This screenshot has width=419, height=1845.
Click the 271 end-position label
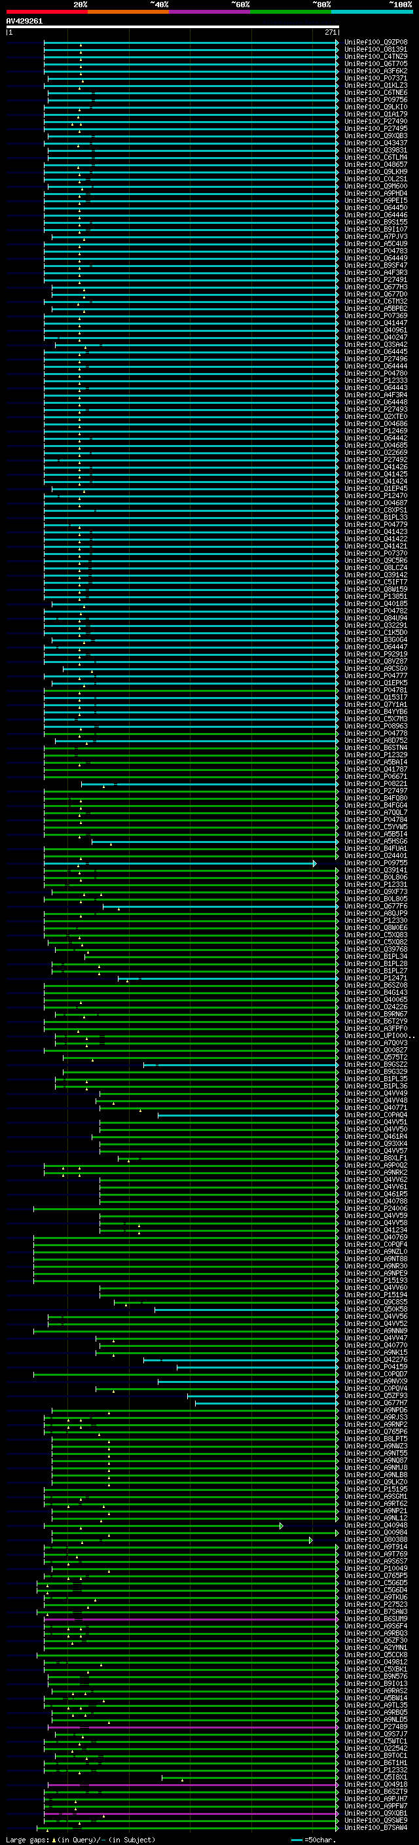[331, 32]
